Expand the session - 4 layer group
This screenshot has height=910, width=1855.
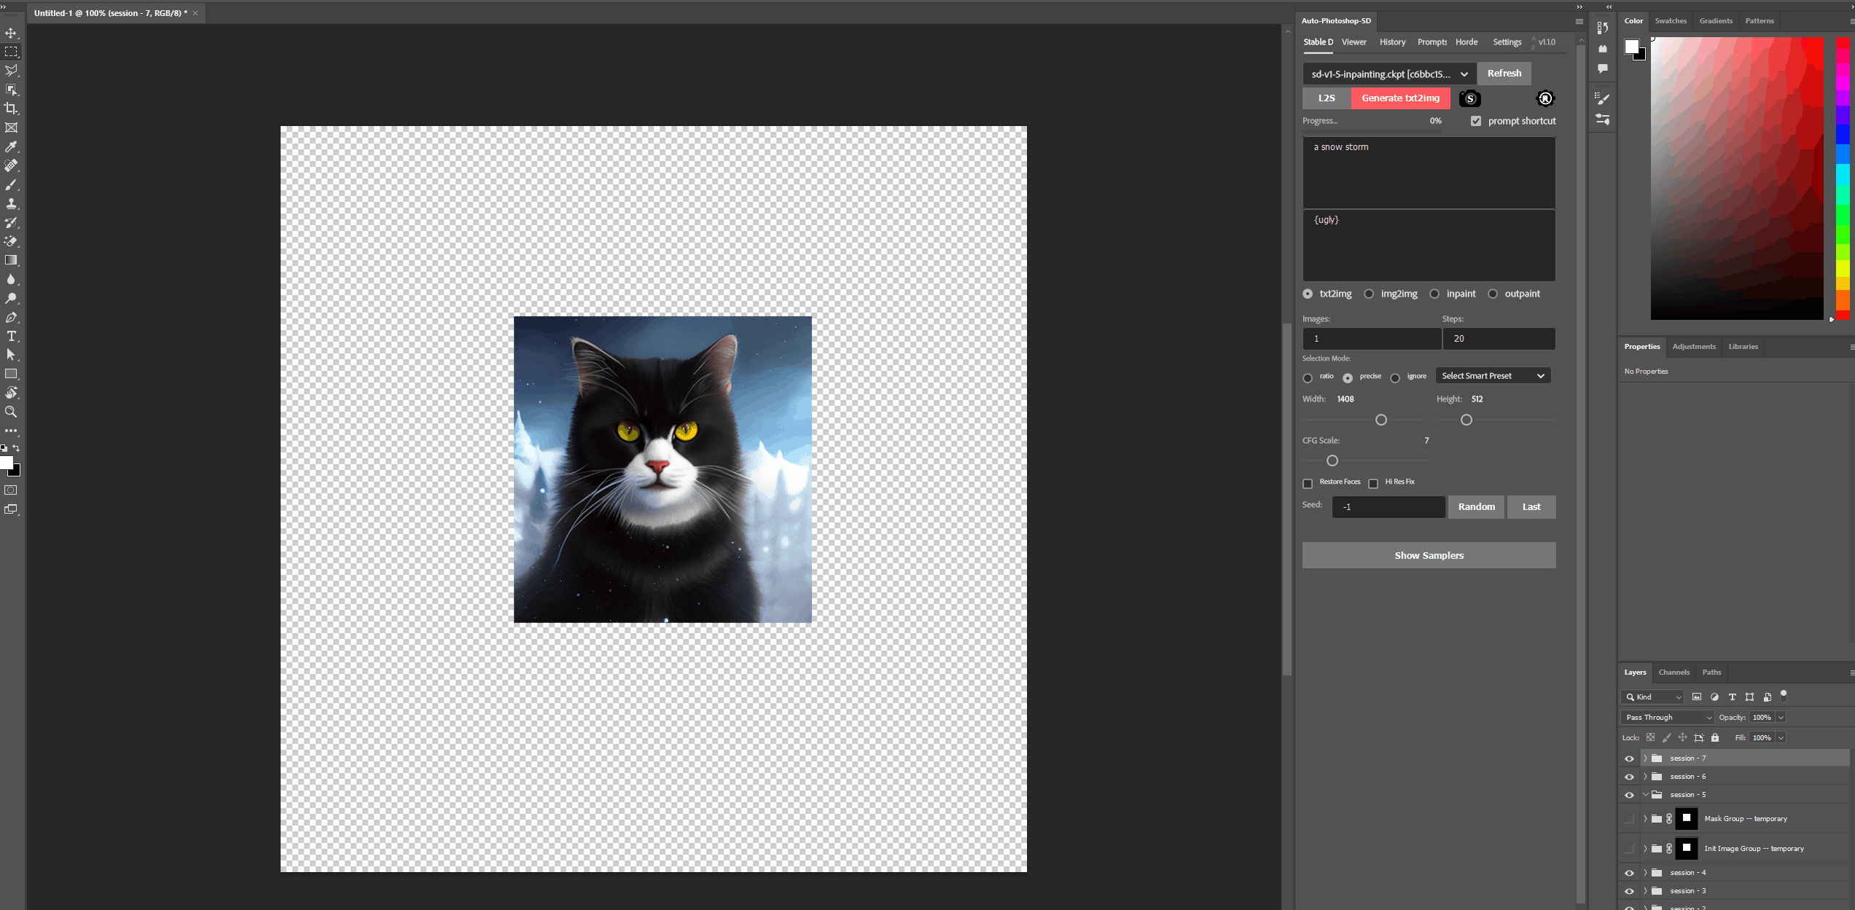1645,873
